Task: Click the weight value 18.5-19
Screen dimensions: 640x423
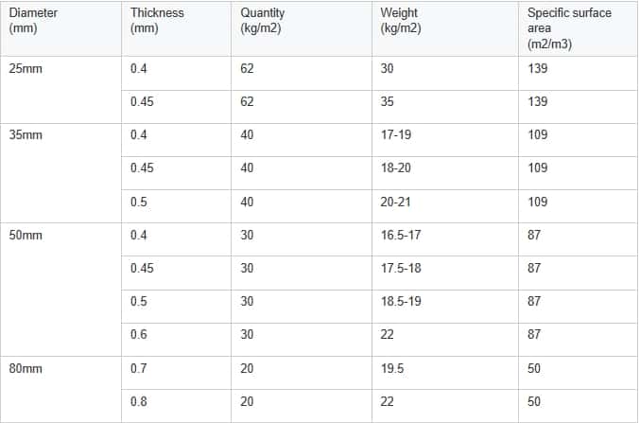Action: pos(401,301)
